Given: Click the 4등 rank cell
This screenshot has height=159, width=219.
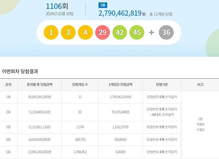Looking at the screenshot, I should point(8,140).
